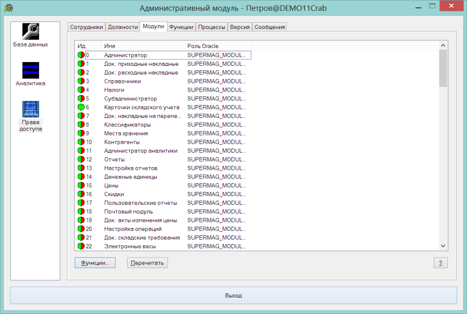
Task: Click scrollbar up arrow of modules list
Action: (443, 46)
